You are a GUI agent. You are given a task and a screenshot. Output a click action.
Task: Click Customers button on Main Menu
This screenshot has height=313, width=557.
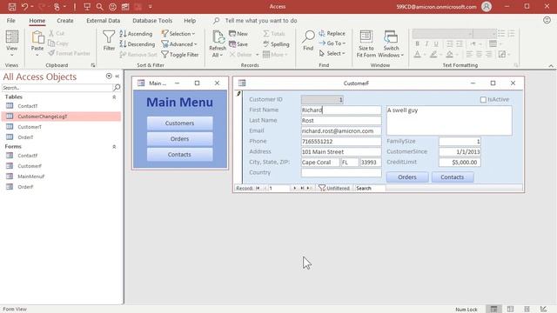click(x=180, y=123)
